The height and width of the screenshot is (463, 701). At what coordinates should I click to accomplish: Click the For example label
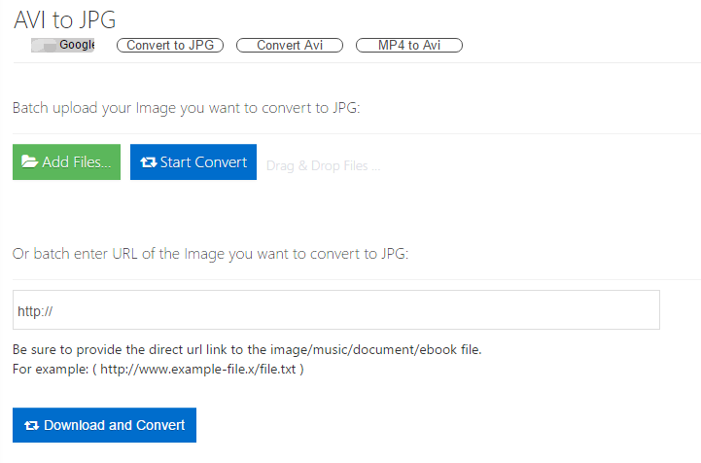pos(49,370)
